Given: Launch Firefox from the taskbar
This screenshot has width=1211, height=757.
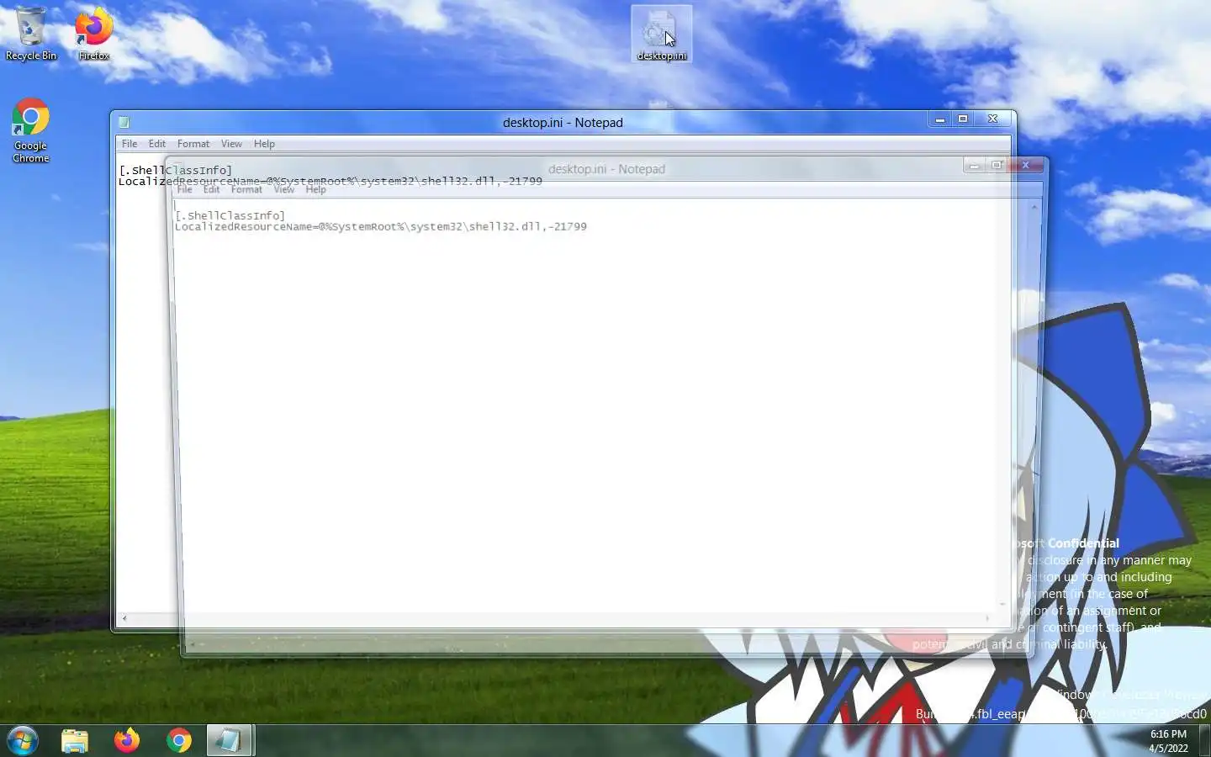Looking at the screenshot, I should 127,740.
